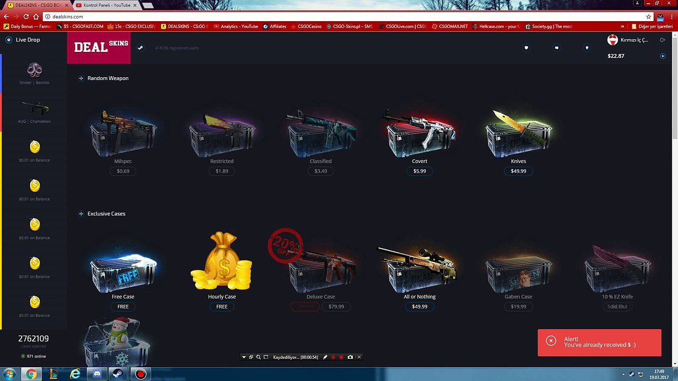The height and width of the screenshot is (381, 678).
Task: Open the Chrome menu three-dot icon
Action: (672, 16)
